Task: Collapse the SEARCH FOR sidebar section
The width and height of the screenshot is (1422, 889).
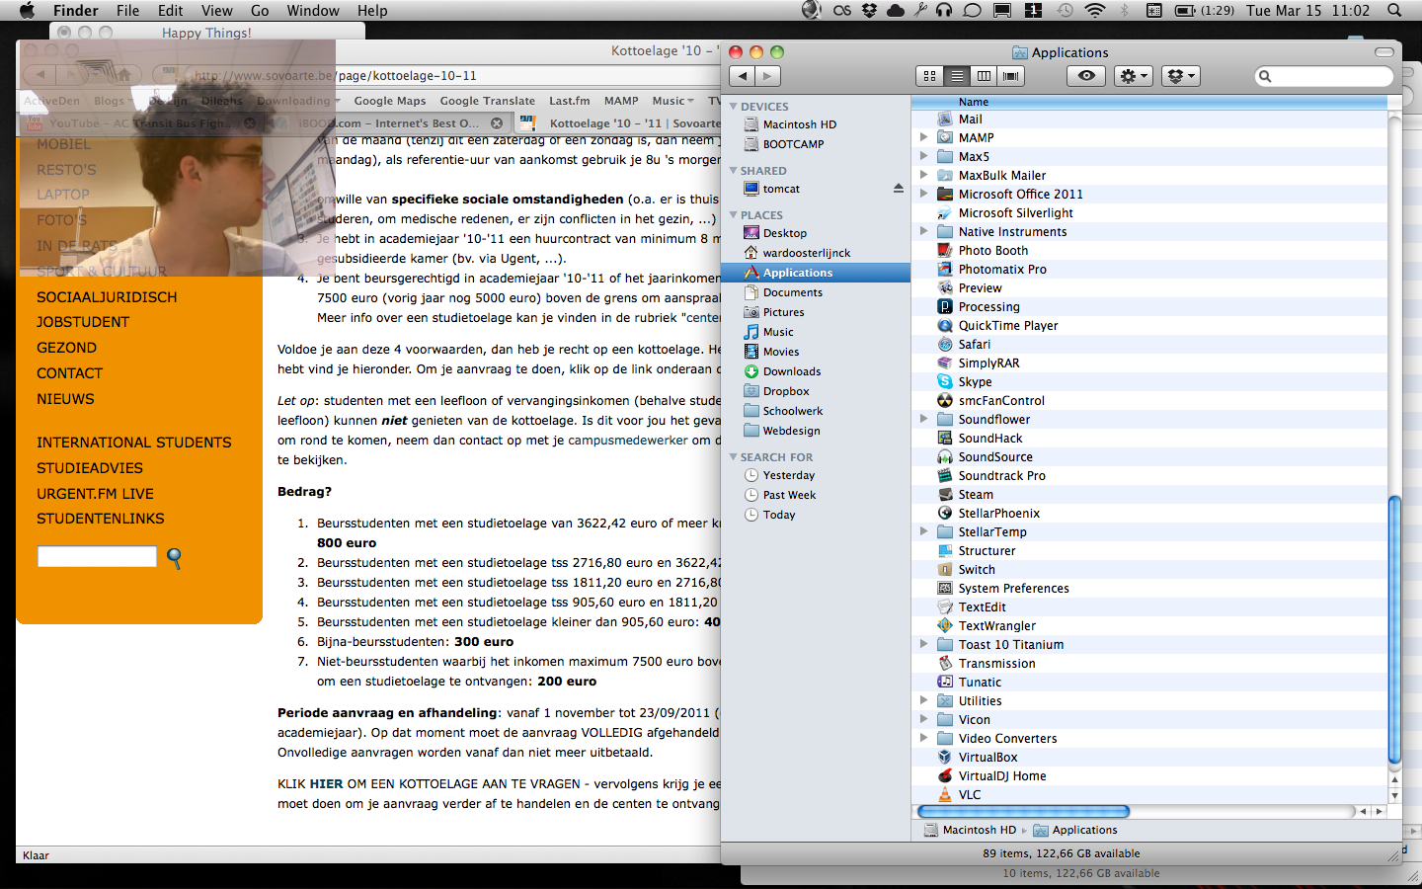Action: tap(734, 457)
